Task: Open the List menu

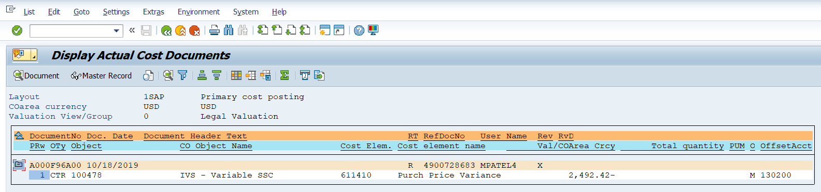Action: [29, 11]
